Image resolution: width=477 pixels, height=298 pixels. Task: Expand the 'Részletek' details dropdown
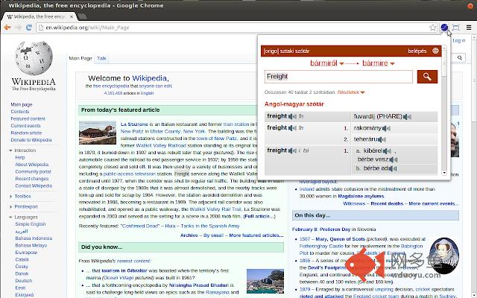click(x=352, y=92)
